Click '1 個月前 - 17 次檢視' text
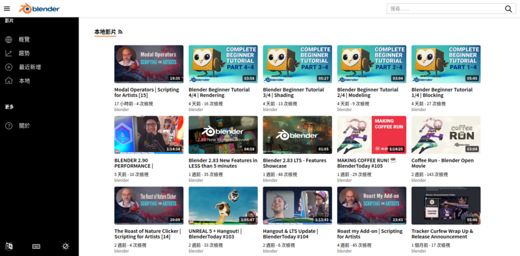Viewport: 520px width, 256px height. tap(431, 246)
